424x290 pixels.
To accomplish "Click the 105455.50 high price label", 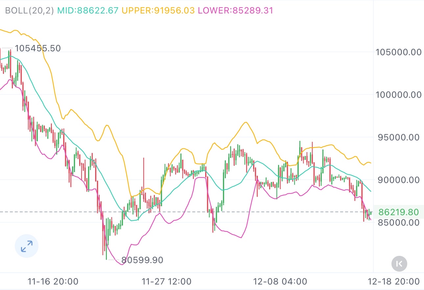I will (x=38, y=48).
